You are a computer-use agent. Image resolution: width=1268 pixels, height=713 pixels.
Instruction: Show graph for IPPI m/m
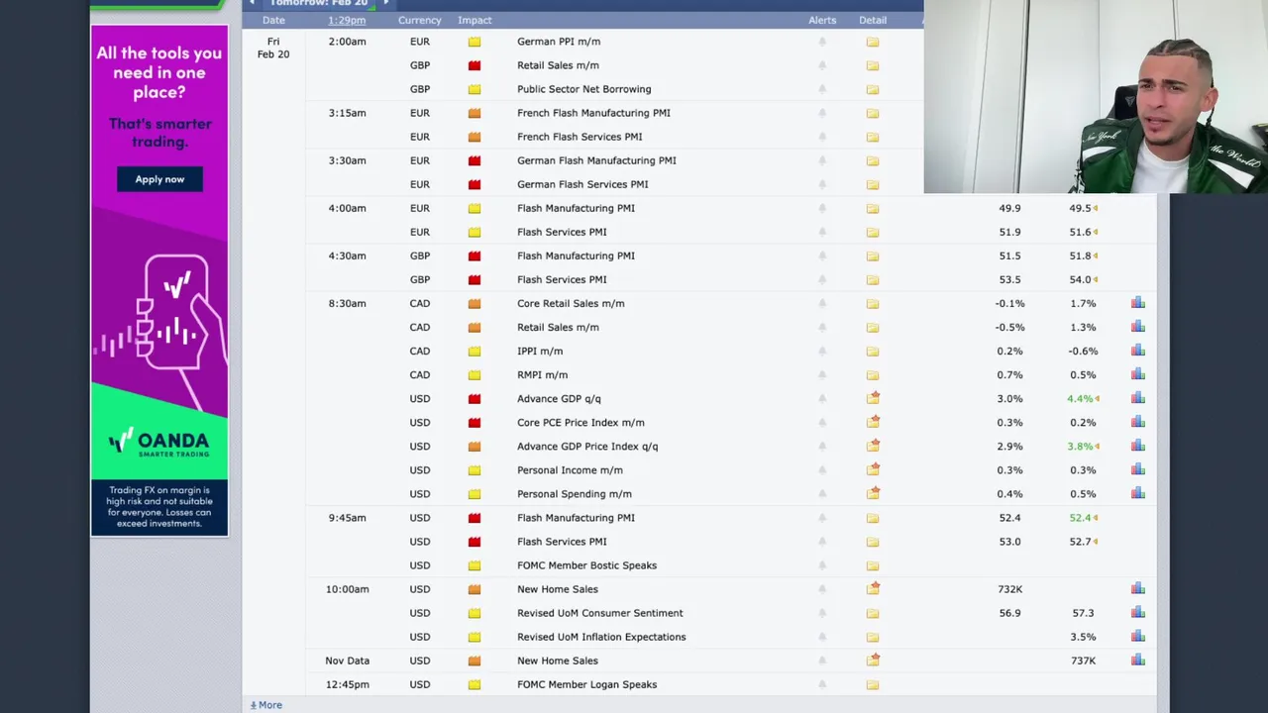click(x=1138, y=351)
